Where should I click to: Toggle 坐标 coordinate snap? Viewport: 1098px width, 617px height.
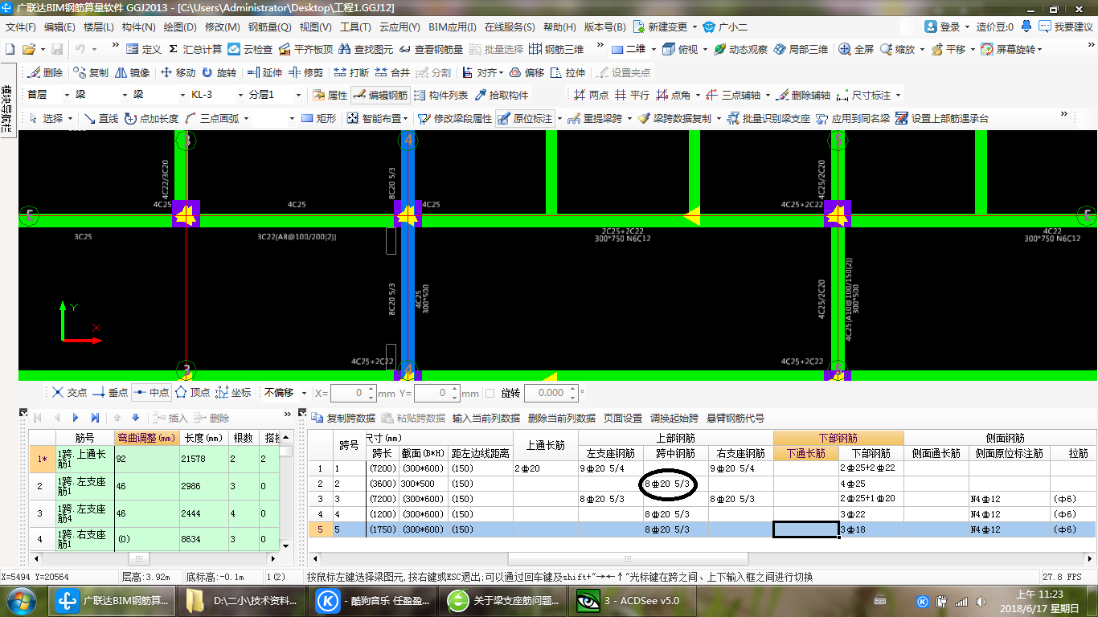[x=233, y=393]
